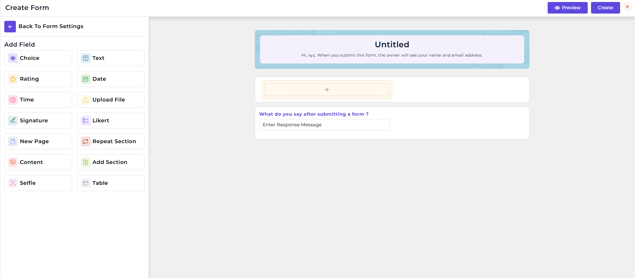Add a Likert field label
This screenshot has height=278, width=635.
(x=101, y=121)
